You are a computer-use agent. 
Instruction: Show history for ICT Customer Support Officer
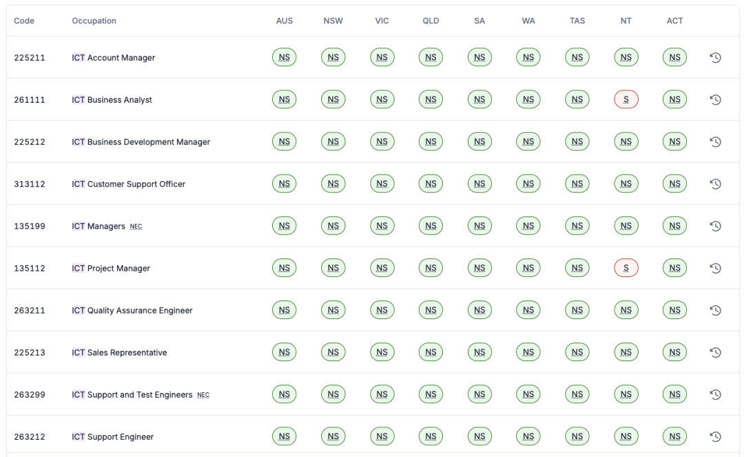715,184
